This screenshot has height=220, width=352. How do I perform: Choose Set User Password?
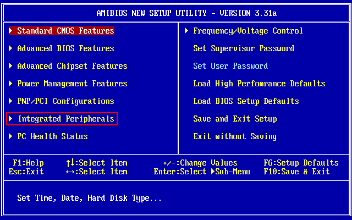pyautogui.click(x=230, y=66)
